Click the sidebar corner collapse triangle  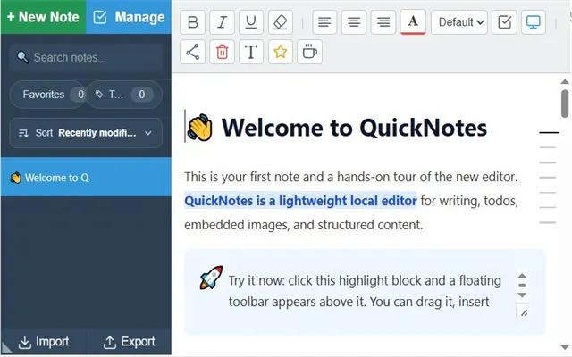click(6, 347)
